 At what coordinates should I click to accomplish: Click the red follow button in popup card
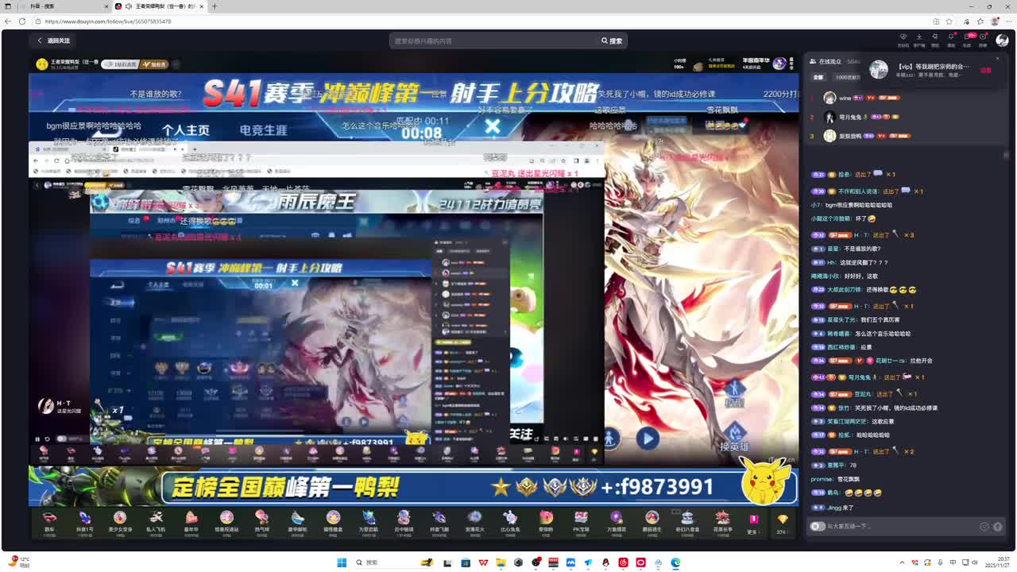click(x=986, y=70)
